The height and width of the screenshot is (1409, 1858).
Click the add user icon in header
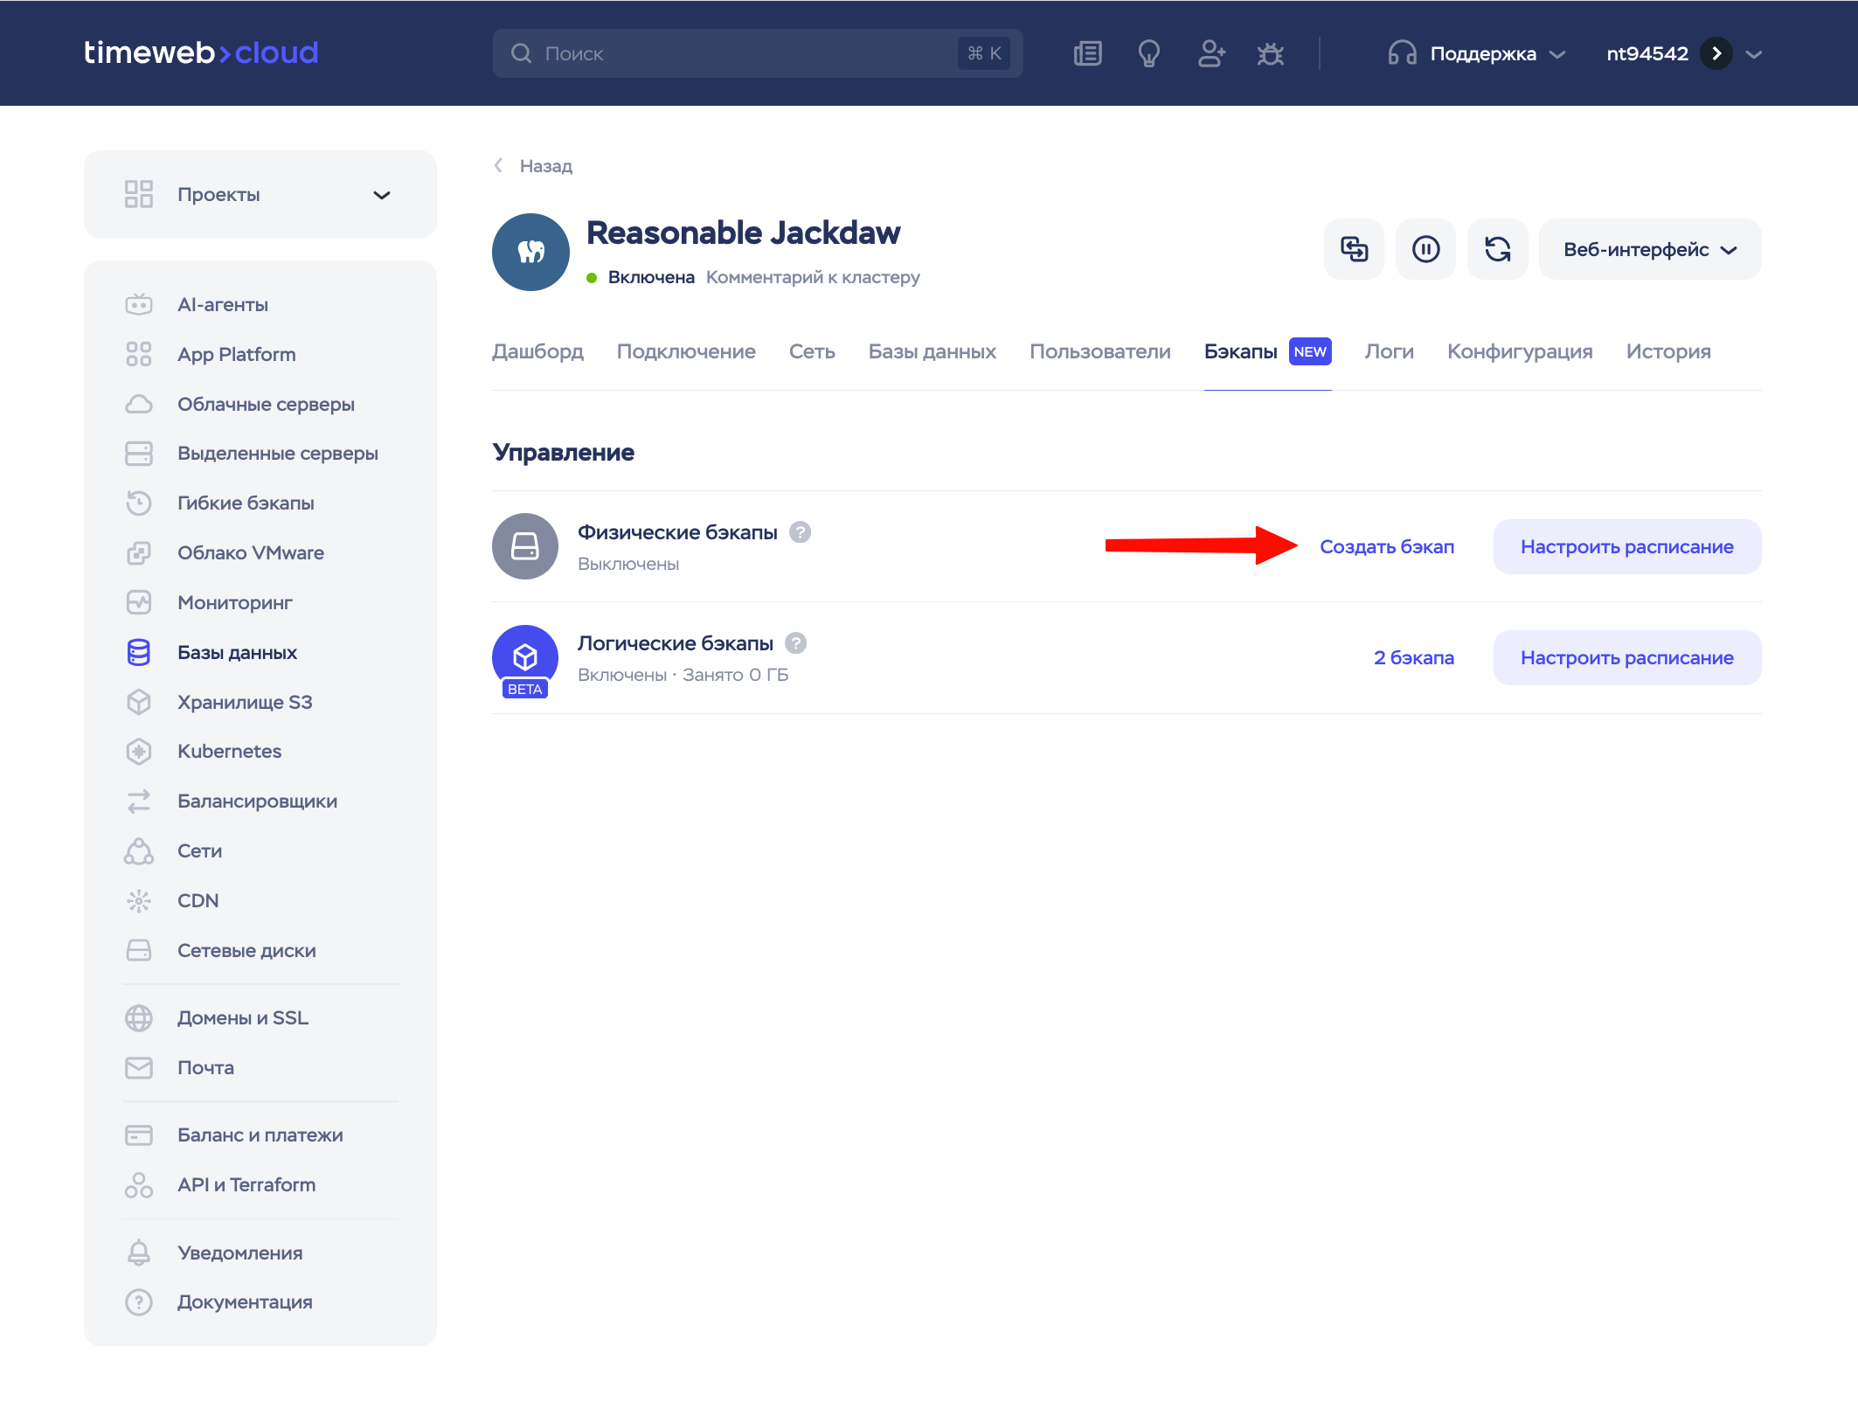(x=1210, y=53)
